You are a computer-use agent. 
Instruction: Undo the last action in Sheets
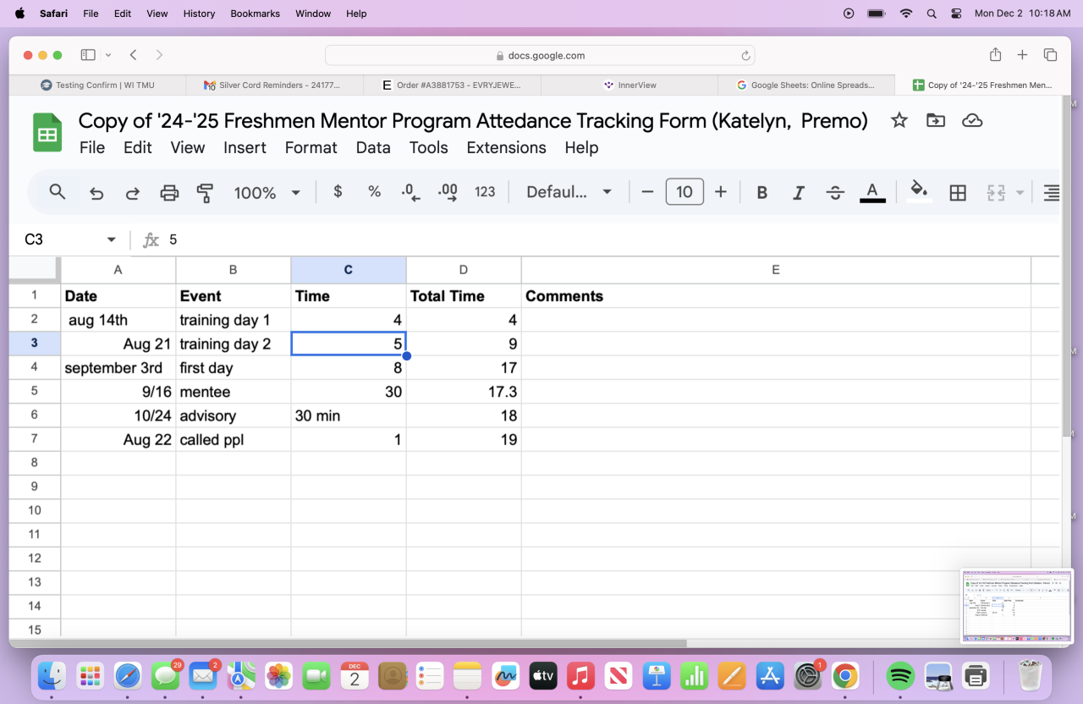click(96, 193)
